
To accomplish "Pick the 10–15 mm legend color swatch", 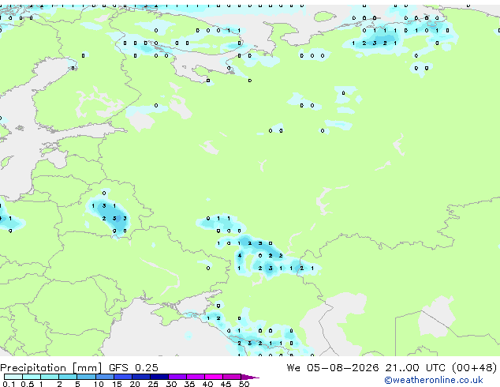I will 104,377.
